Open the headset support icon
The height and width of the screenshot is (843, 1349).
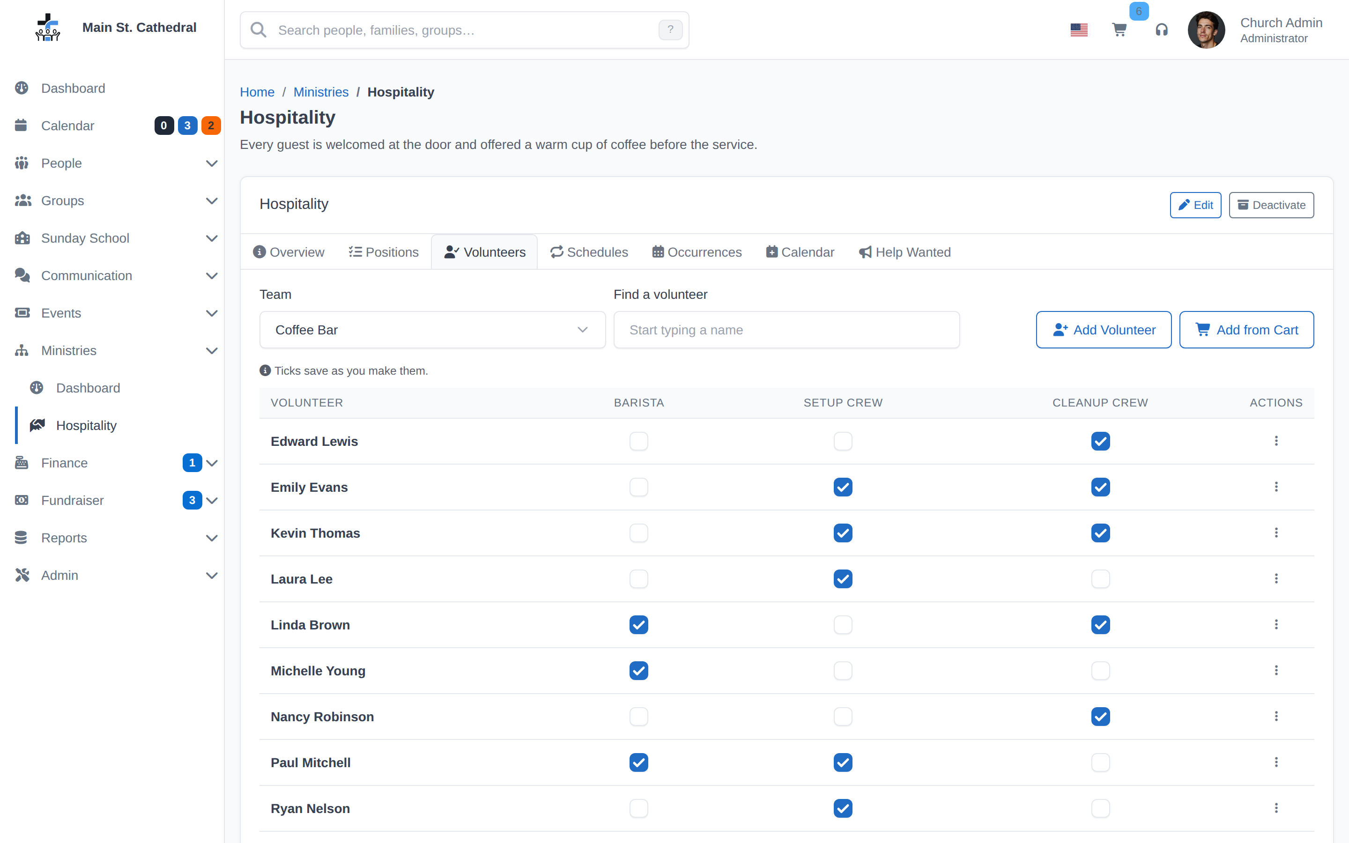[1161, 30]
